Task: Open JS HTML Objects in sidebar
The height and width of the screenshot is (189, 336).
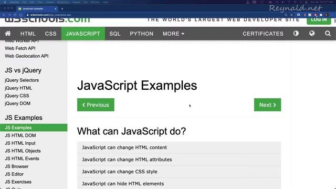Action: click(x=23, y=151)
